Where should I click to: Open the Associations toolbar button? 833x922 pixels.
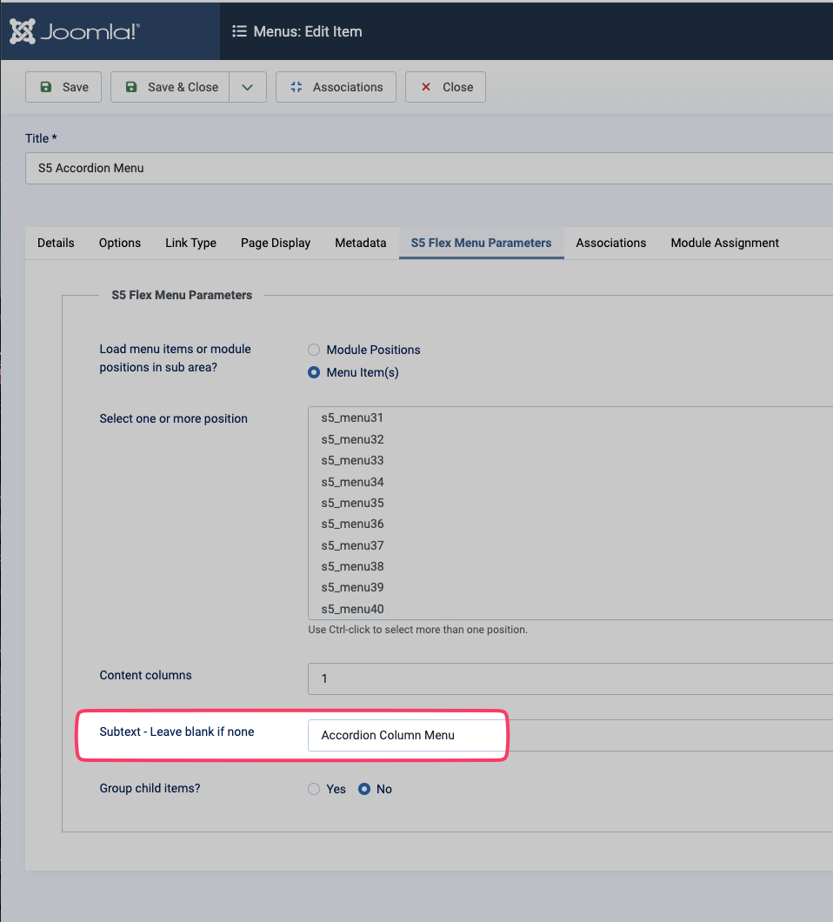tap(336, 87)
